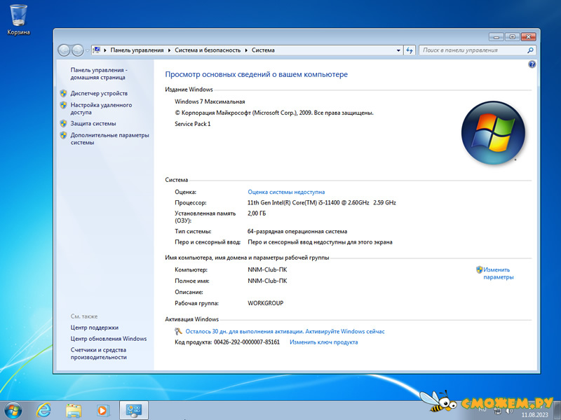The image size is (561, 420).
Task: Open the blue help question-mark icon
Action: [532, 64]
